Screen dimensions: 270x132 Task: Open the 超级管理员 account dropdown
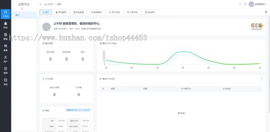coord(260,4)
